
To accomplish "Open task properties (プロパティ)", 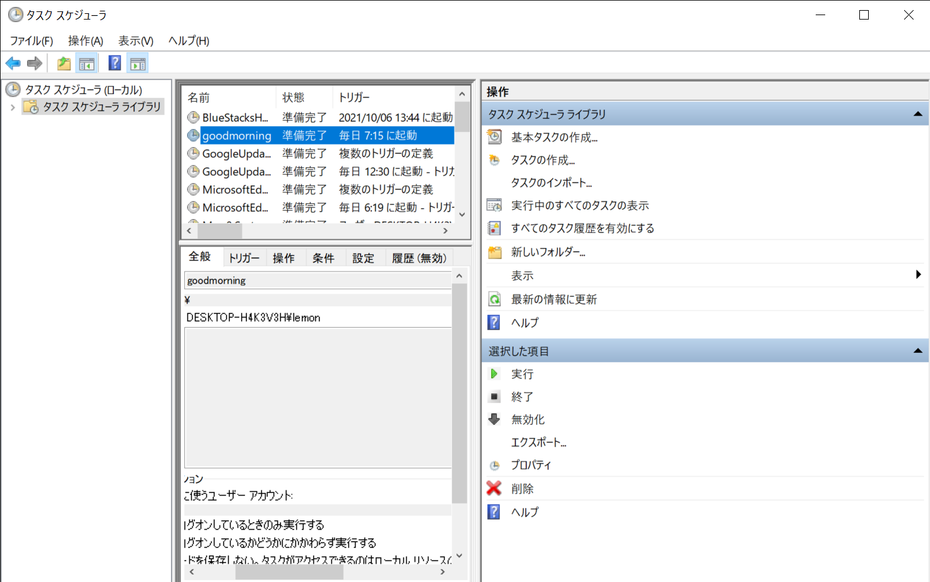I will pos(530,465).
